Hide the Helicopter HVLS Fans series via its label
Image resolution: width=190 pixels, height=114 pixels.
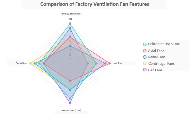click(164, 44)
